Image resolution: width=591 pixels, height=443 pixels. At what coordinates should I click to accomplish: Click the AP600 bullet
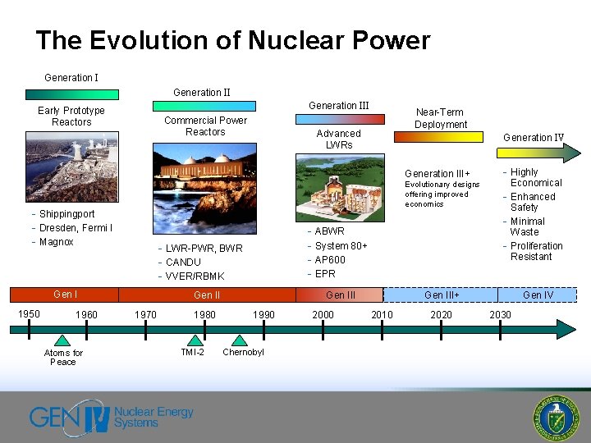coord(327,260)
